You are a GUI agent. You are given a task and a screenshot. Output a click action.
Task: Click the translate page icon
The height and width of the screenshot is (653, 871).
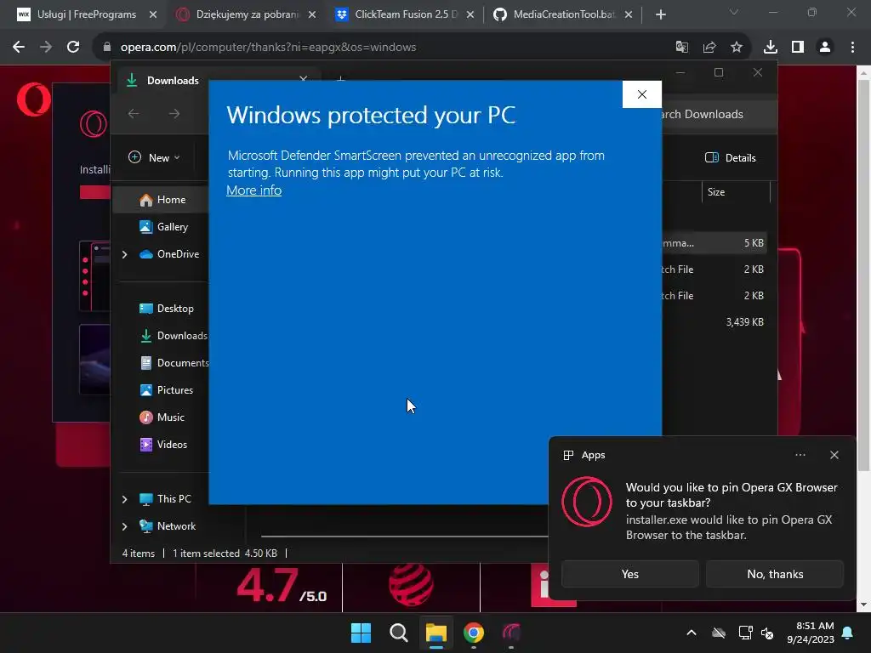(x=681, y=48)
